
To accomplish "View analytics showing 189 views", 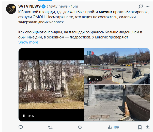I will (x=113, y=127).
